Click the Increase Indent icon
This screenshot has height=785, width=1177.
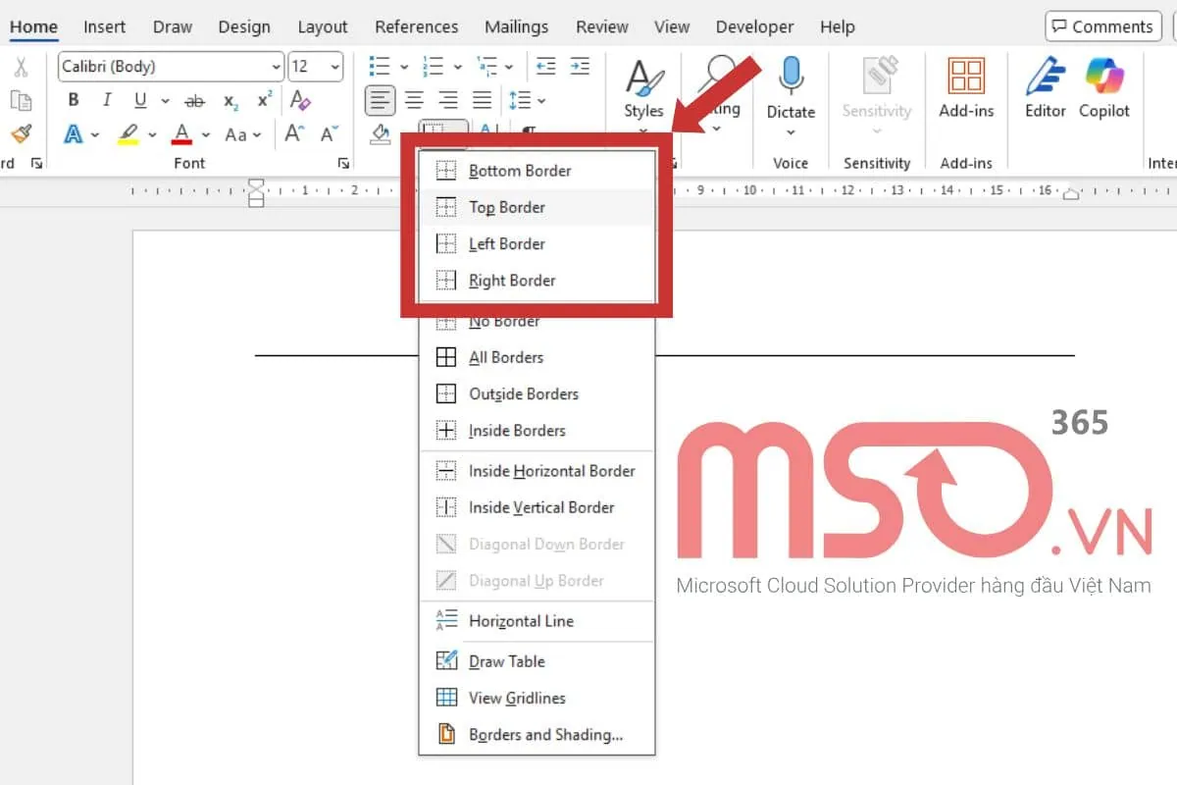pyautogui.click(x=580, y=67)
